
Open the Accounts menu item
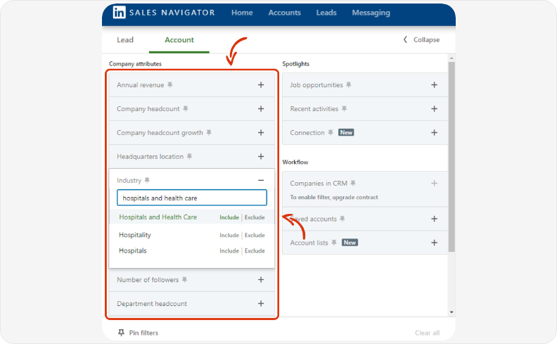tap(285, 13)
